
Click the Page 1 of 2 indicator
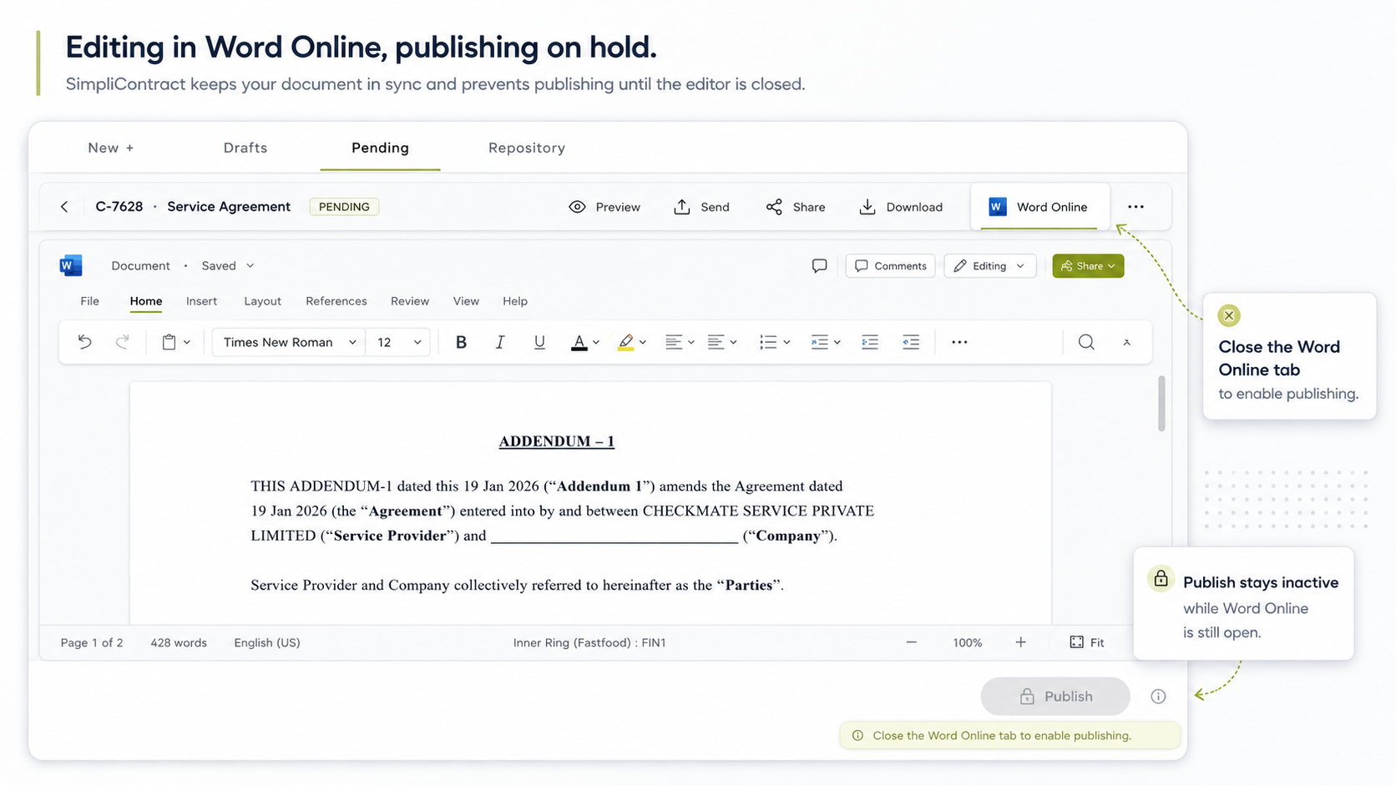coord(92,642)
